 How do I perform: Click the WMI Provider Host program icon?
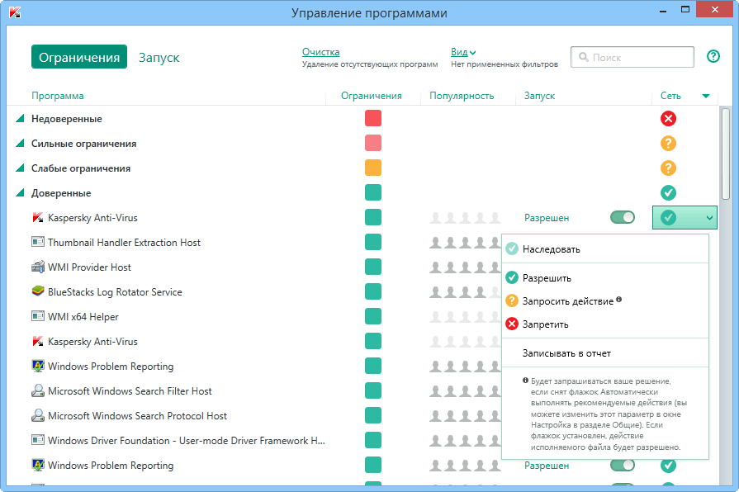[38, 267]
